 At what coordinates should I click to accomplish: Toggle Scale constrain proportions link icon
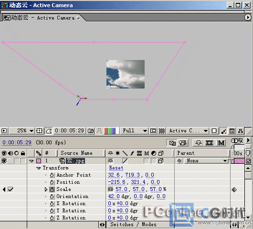(x=111, y=189)
